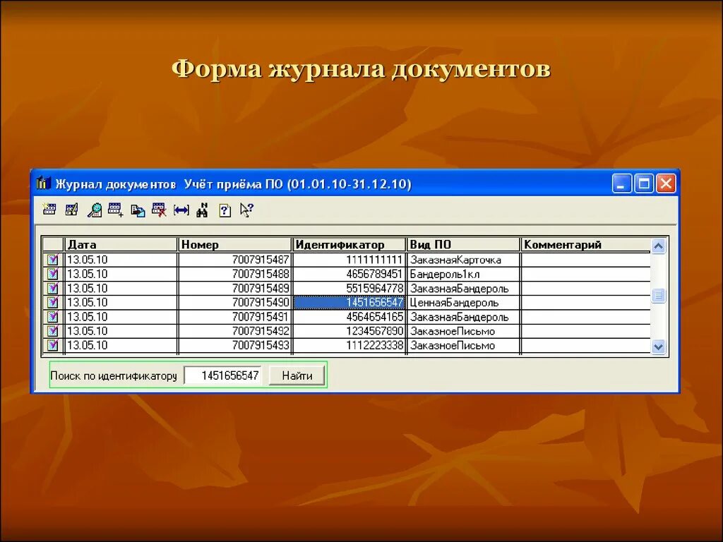Click date cell of row 7007915490
The height and width of the screenshot is (542, 723).
click(x=121, y=302)
